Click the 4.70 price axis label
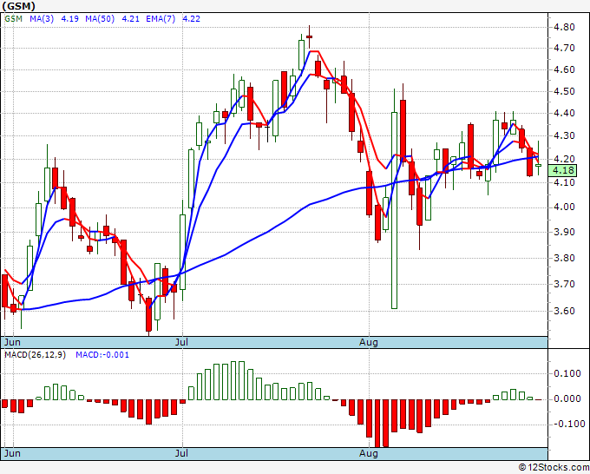 coord(564,49)
